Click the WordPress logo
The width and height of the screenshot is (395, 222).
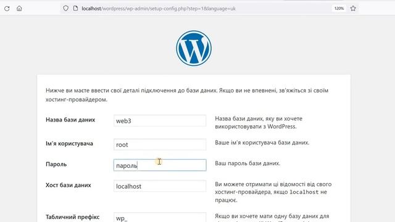194,48
